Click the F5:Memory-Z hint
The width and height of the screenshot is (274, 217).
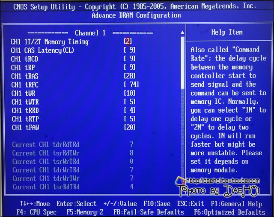coord(85,212)
